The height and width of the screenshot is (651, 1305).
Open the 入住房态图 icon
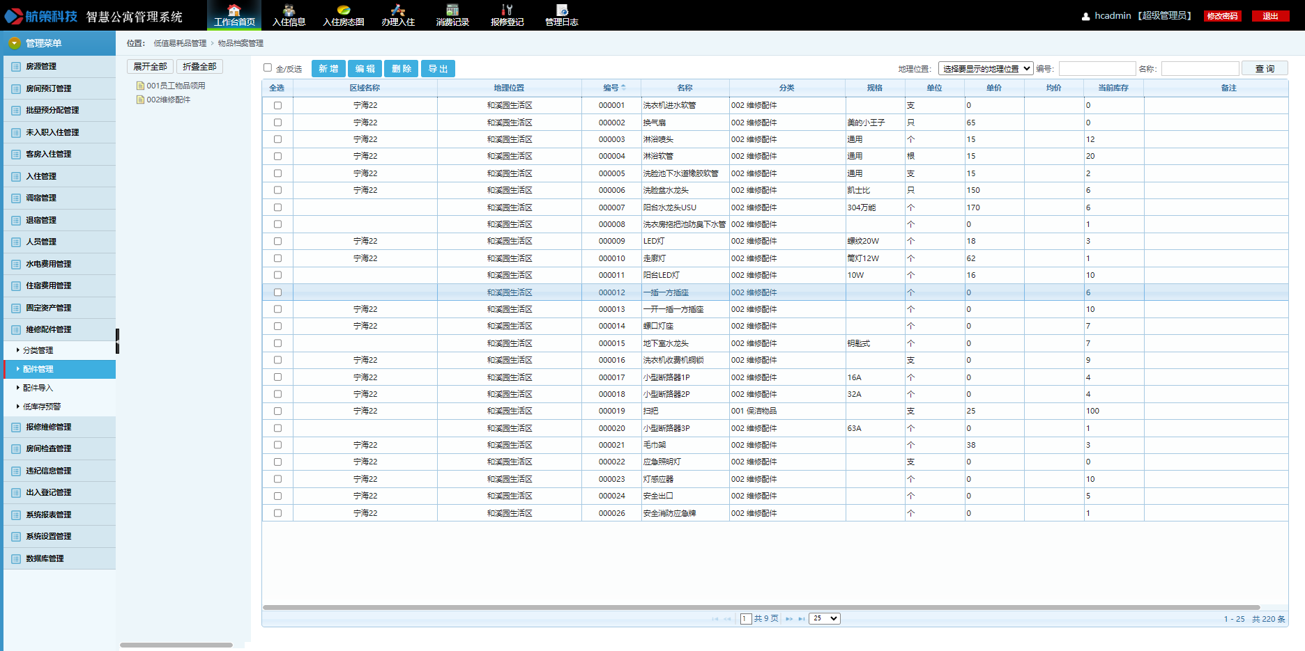pyautogui.click(x=343, y=10)
